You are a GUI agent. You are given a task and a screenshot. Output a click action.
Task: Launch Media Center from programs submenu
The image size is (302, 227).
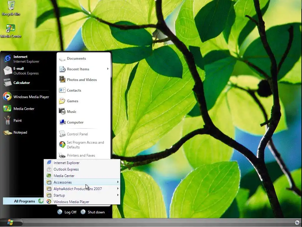pyautogui.click(x=82, y=176)
